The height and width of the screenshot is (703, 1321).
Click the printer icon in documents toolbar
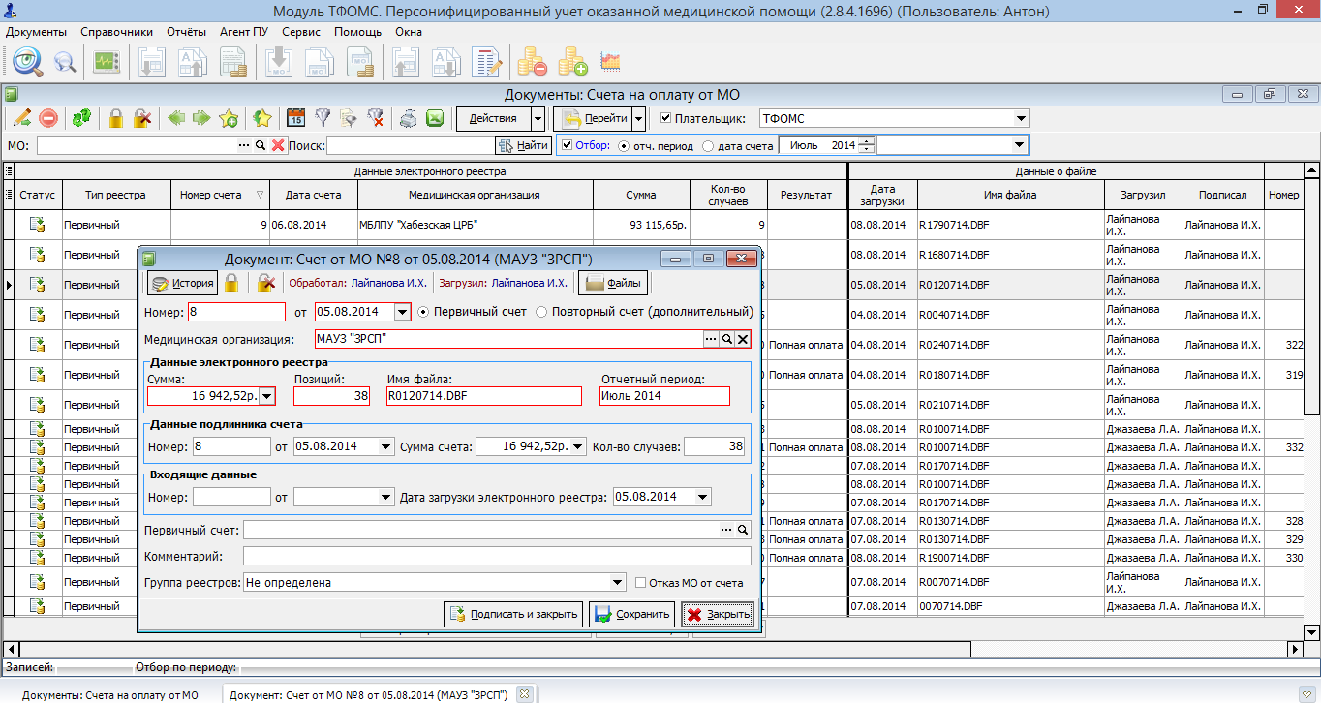[409, 118]
